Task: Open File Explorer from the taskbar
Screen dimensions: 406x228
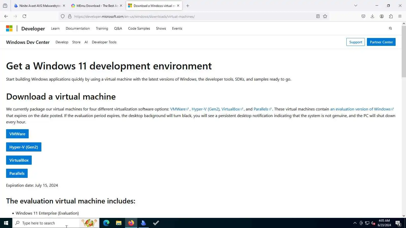Action: (x=119, y=223)
